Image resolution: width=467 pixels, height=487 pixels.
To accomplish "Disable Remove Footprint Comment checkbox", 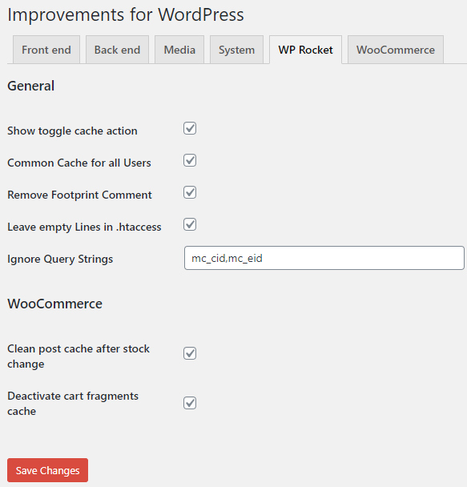I will pos(190,192).
